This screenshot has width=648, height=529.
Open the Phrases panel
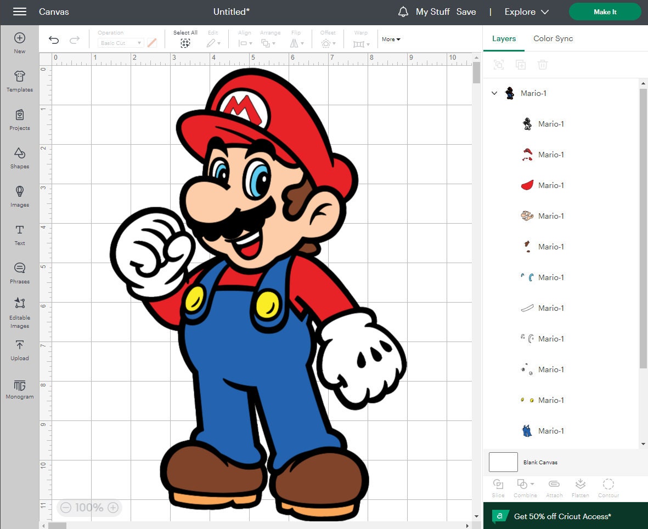pyautogui.click(x=19, y=272)
